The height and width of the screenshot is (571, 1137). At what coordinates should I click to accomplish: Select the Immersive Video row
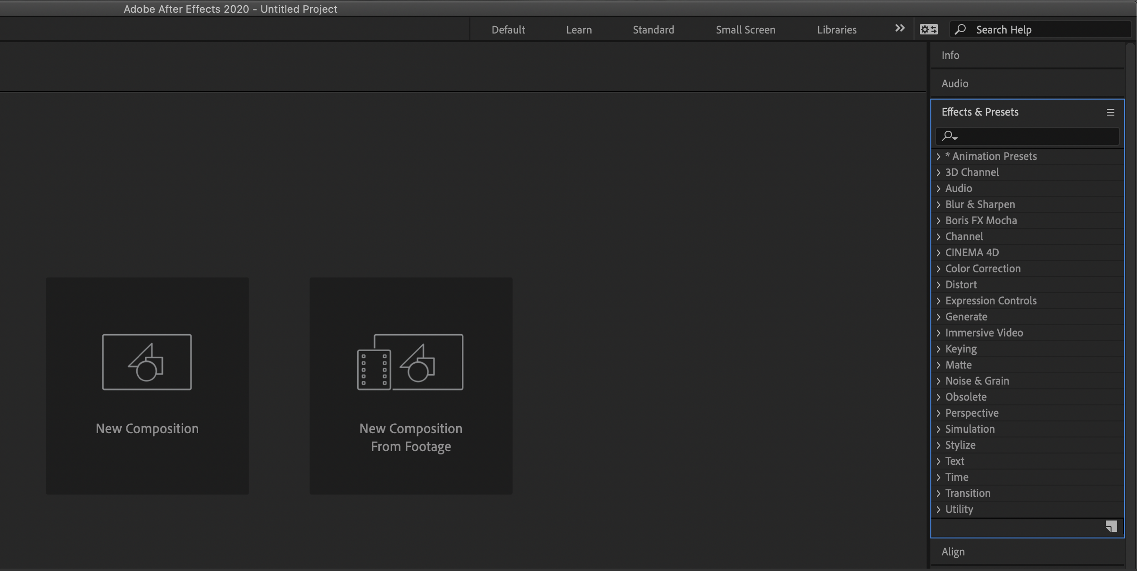1028,333
